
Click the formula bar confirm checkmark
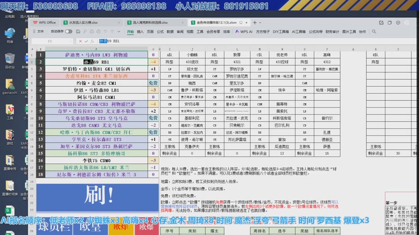[86, 41]
